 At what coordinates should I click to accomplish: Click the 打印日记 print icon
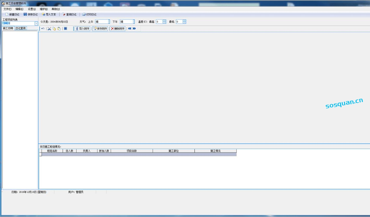pyautogui.click(x=84, y=15)
